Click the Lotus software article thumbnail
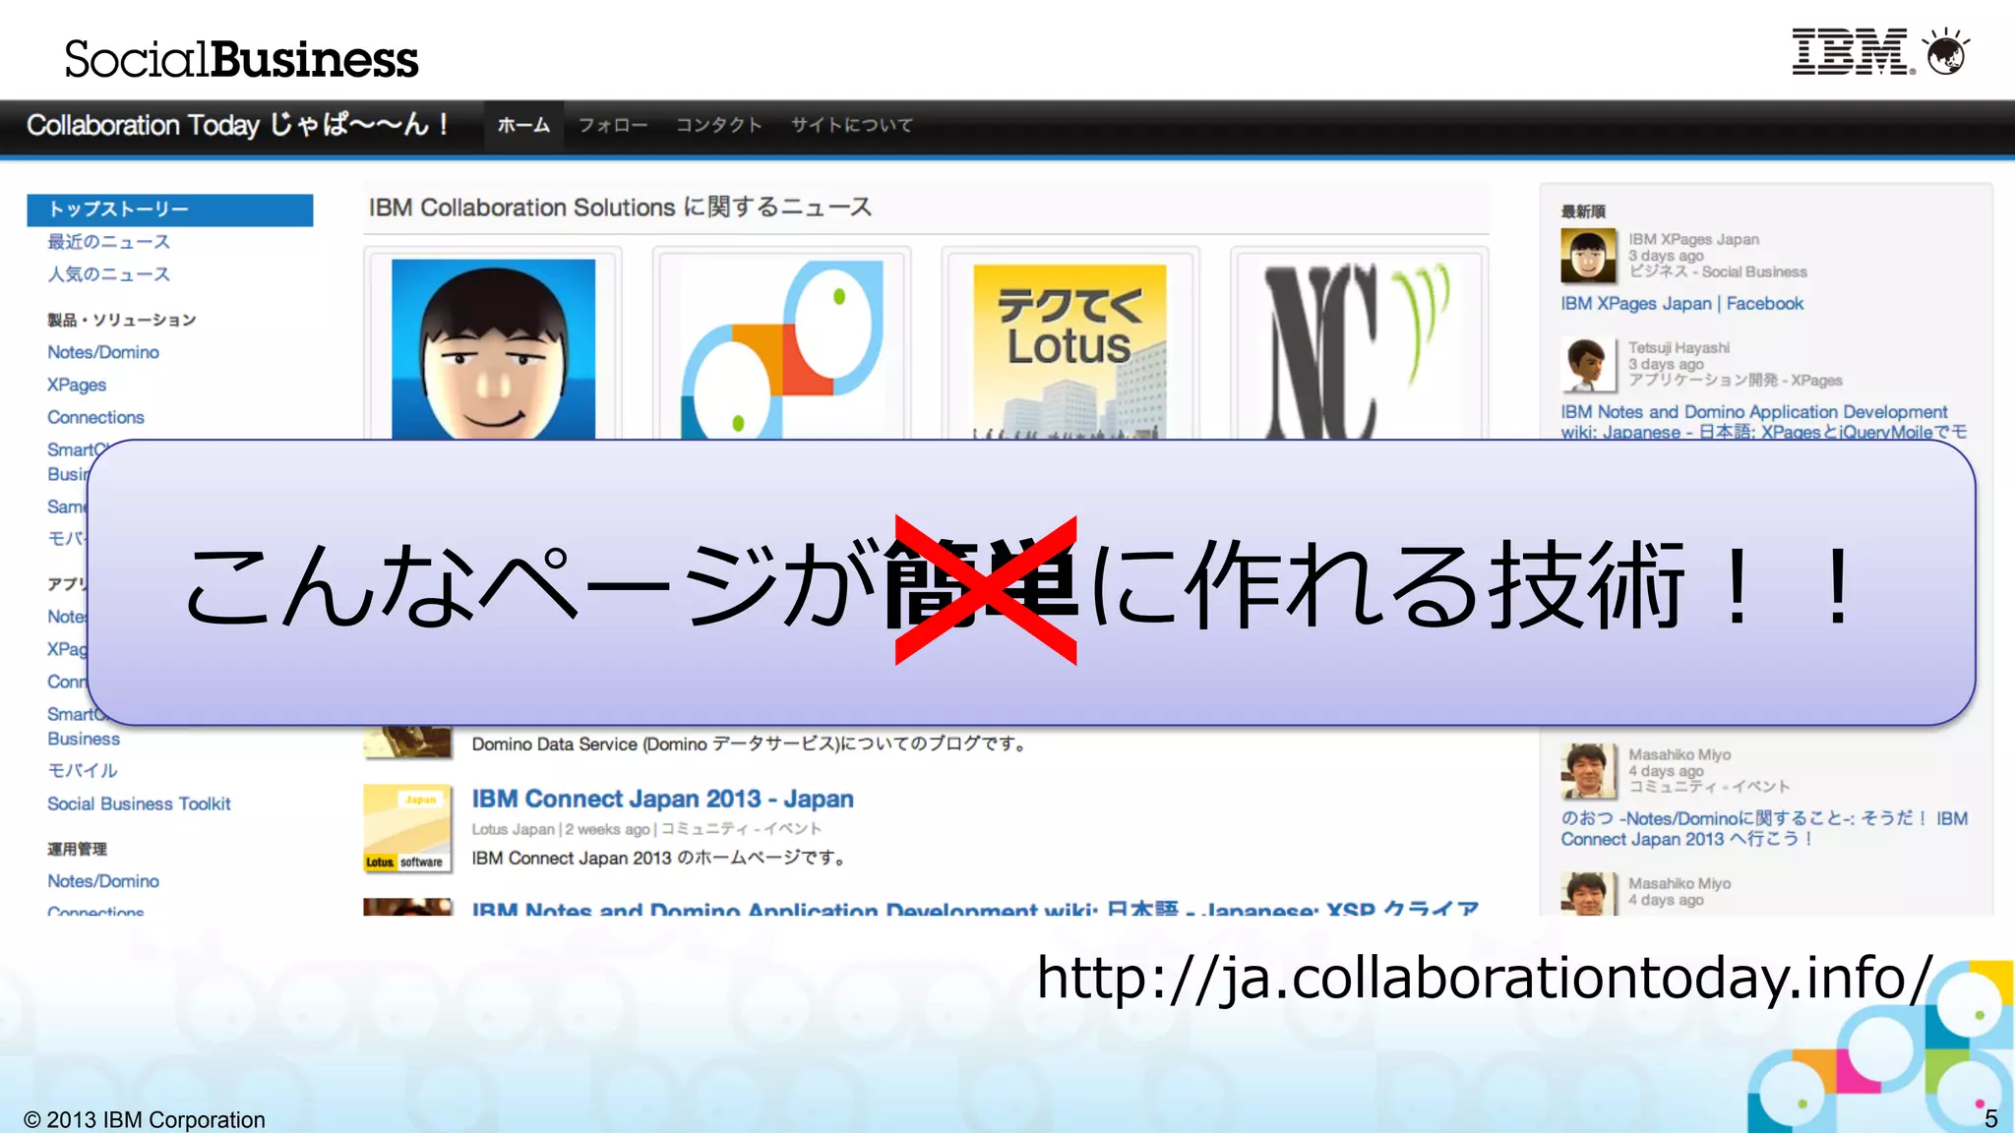Screen dimensions: 2015x1133 [x=407, y=828]
